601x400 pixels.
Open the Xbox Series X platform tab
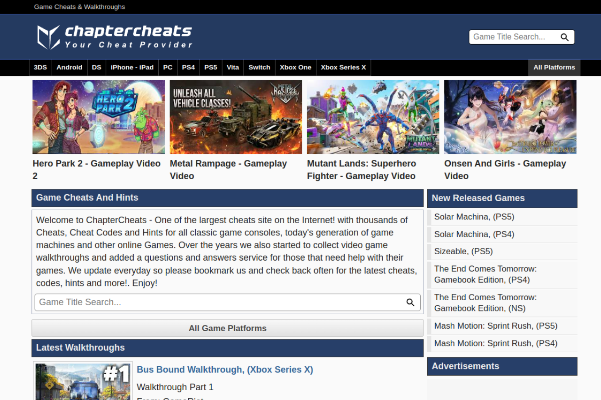point(343,68)
